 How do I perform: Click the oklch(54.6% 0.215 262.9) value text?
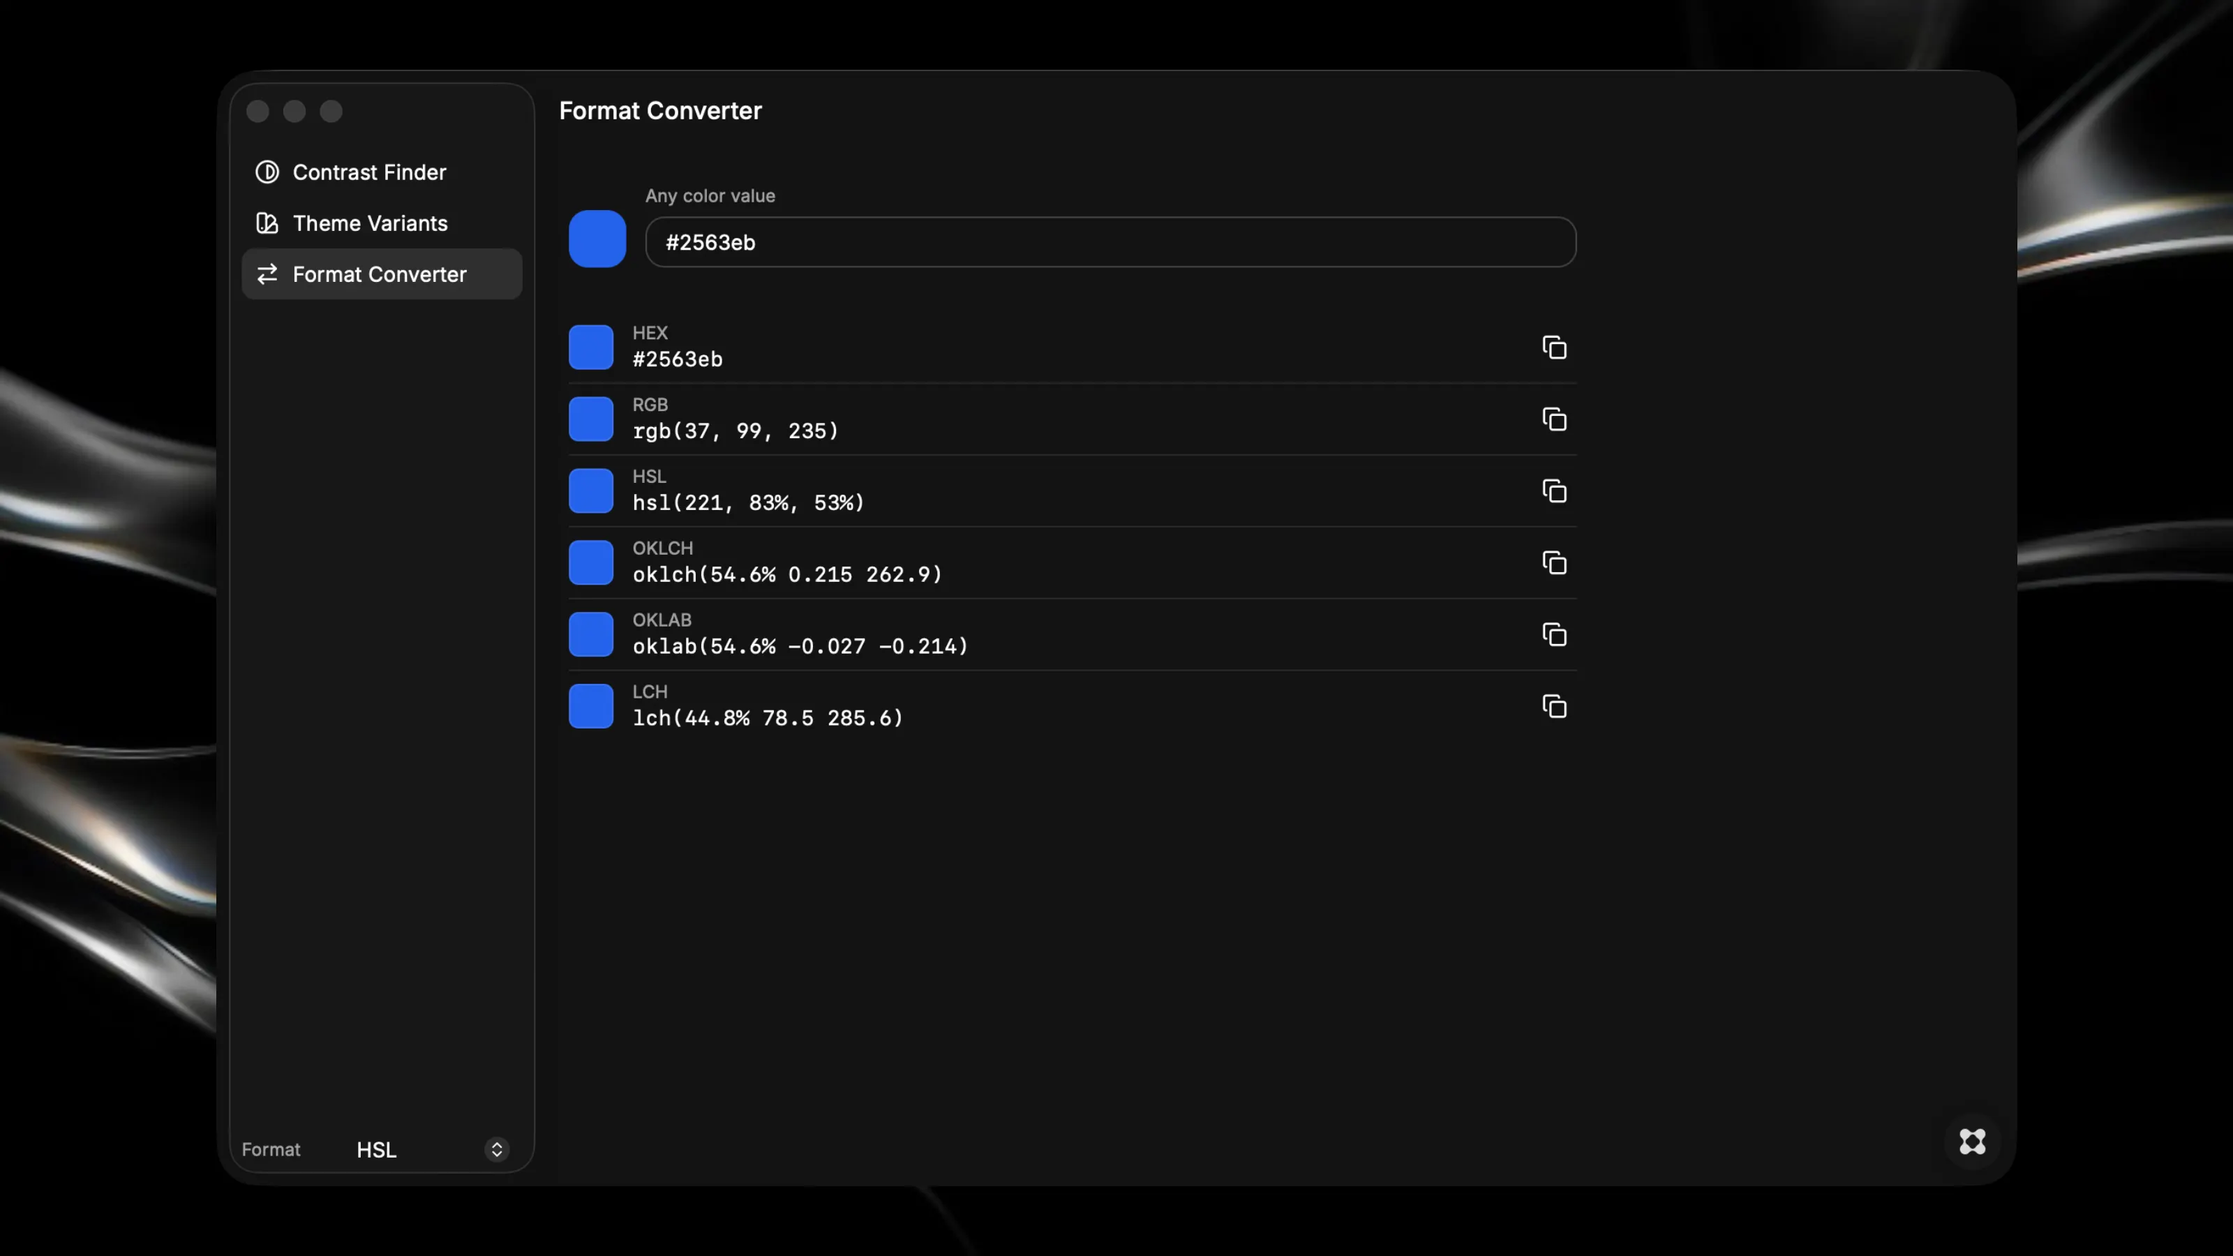coord(787,575)
